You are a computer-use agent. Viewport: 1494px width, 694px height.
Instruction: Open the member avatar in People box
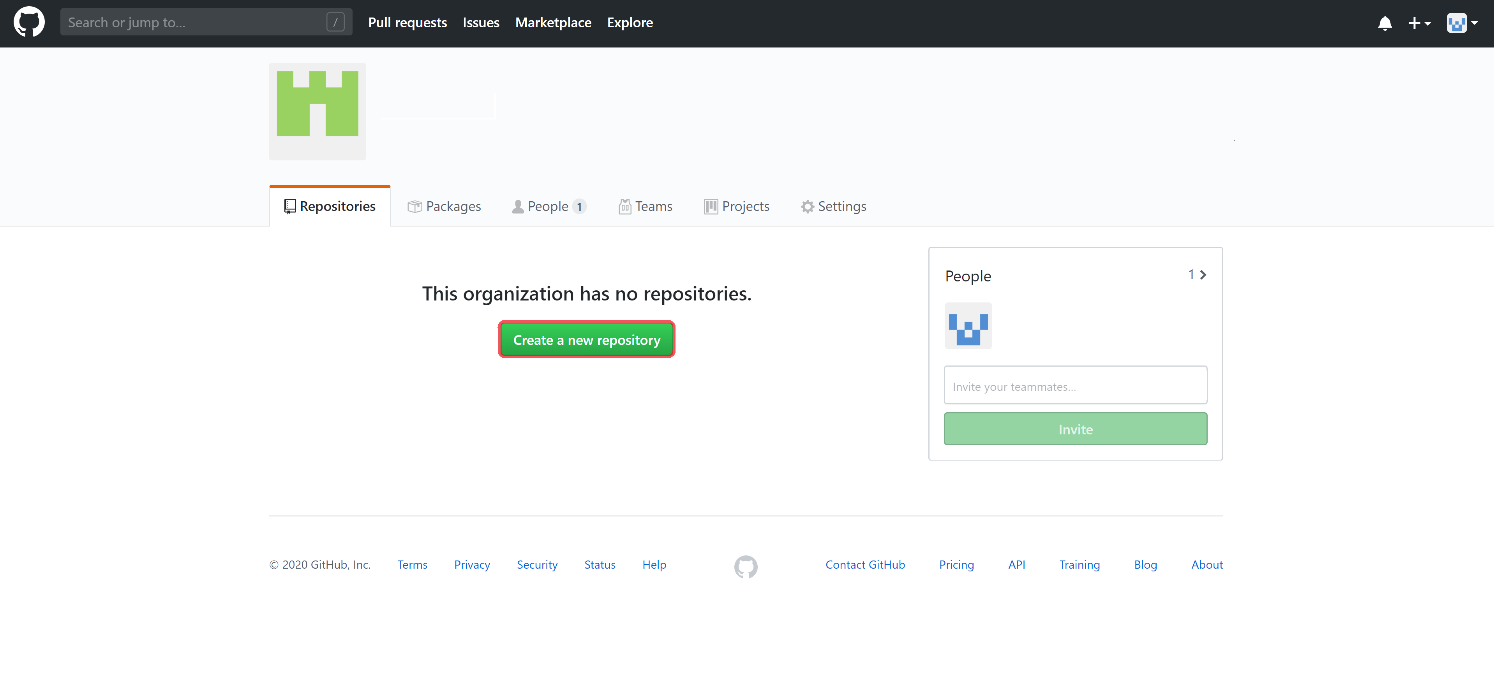(968, 325)
